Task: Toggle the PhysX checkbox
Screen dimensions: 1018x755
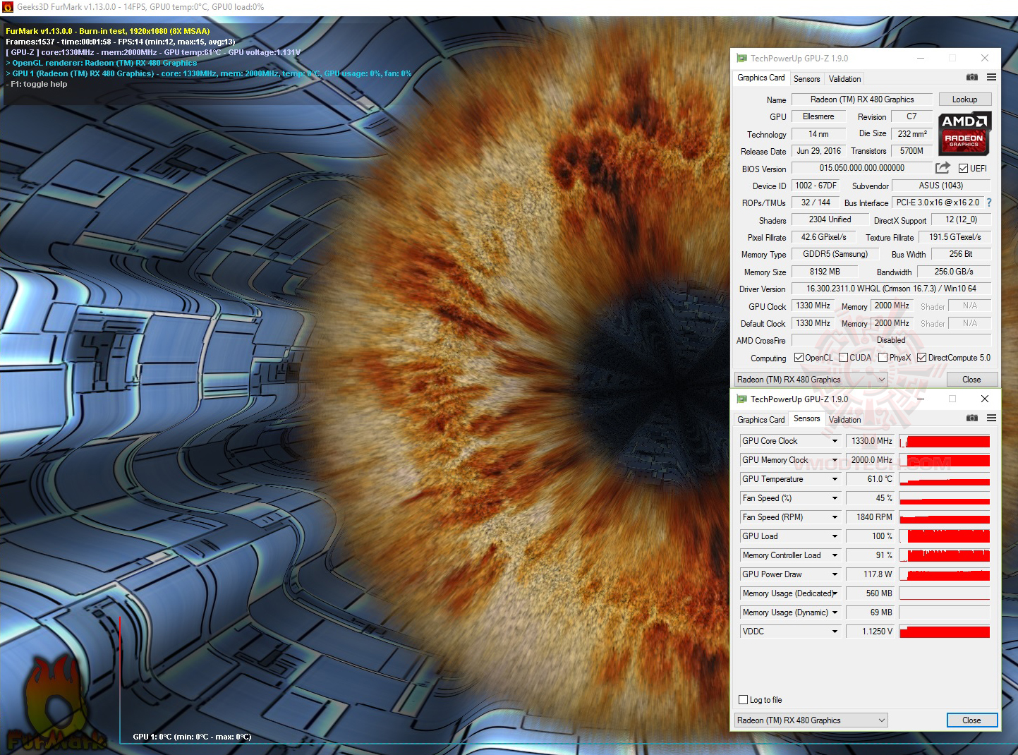Action: tap(883, 358)
